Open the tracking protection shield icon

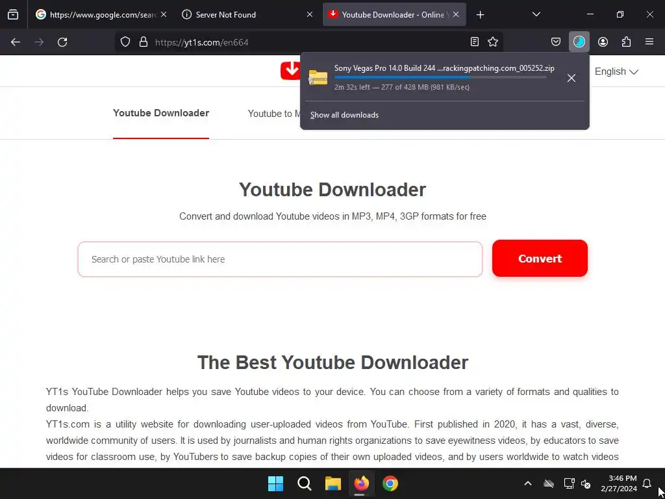click(125, 42)
